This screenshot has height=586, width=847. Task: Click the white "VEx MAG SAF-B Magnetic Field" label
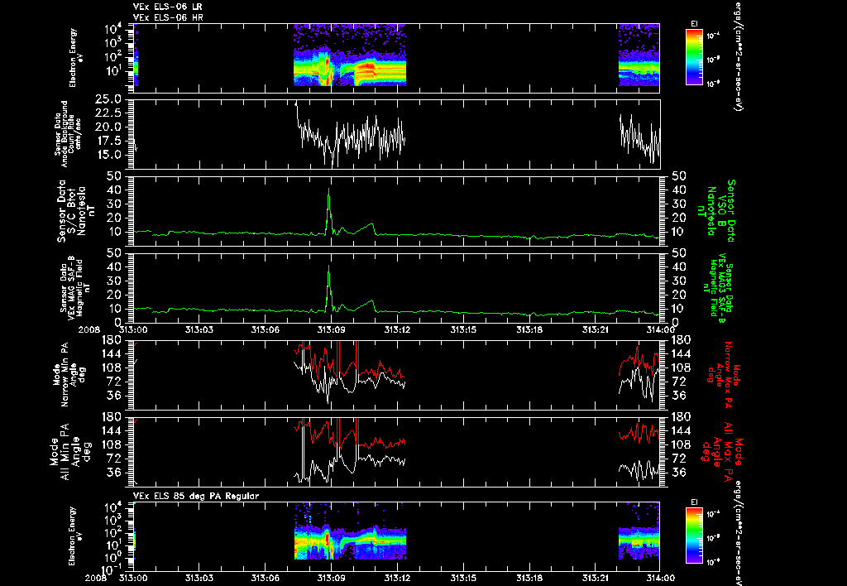tap(75, 289)
